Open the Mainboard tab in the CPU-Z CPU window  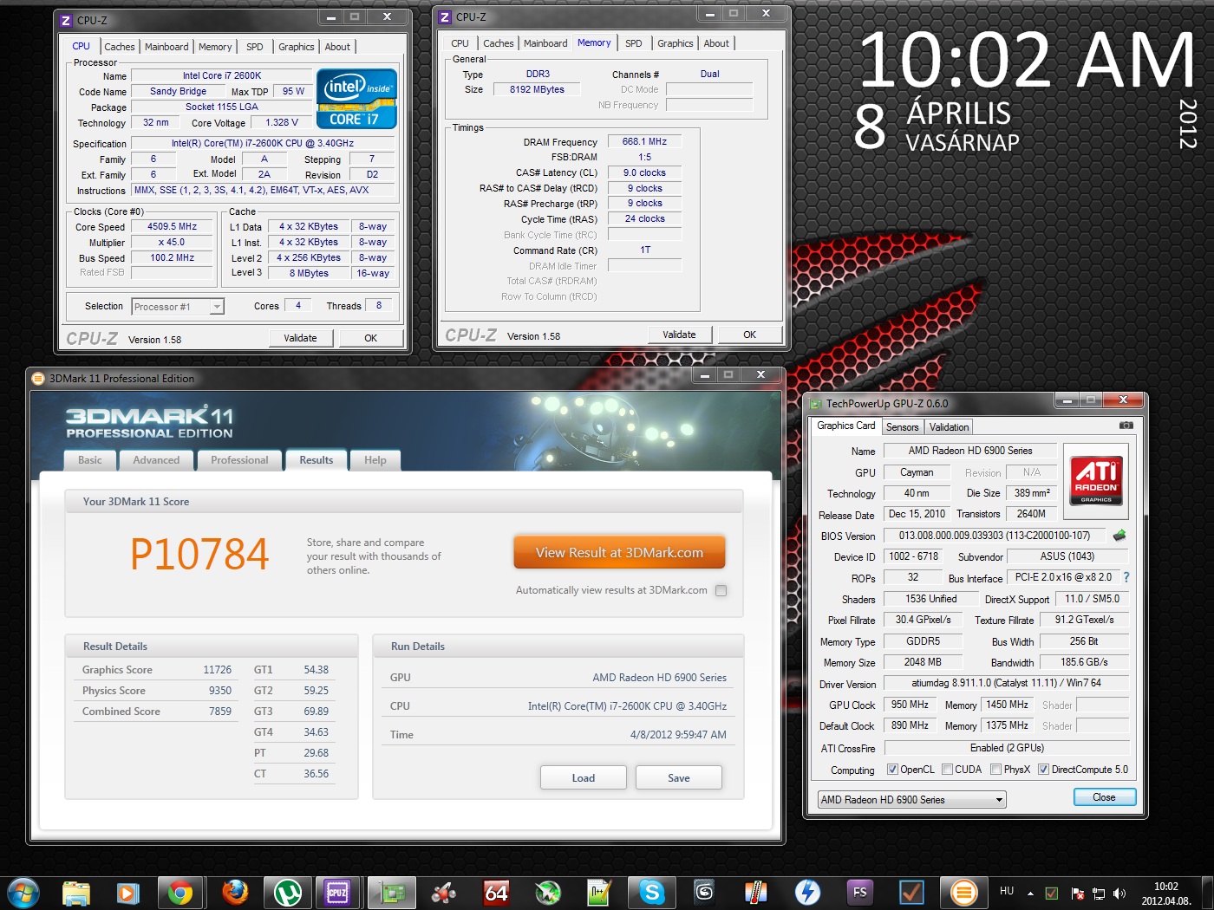coord(166,47)
